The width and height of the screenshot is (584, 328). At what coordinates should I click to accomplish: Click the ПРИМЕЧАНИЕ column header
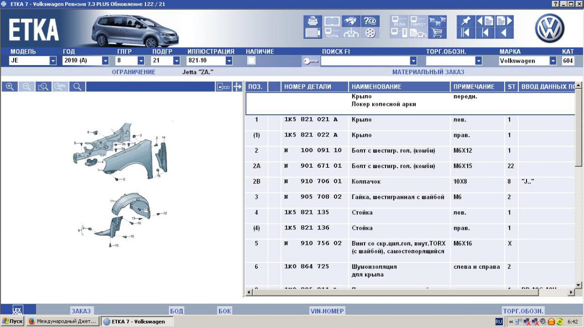click(x=477, y=86)
